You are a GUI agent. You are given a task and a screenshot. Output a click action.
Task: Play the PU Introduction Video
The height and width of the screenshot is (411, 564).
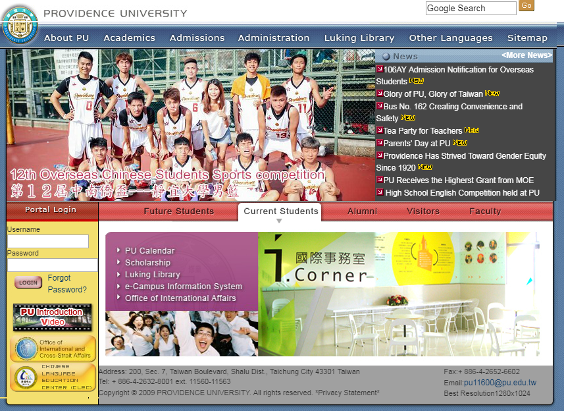click(x=53, y=317)
